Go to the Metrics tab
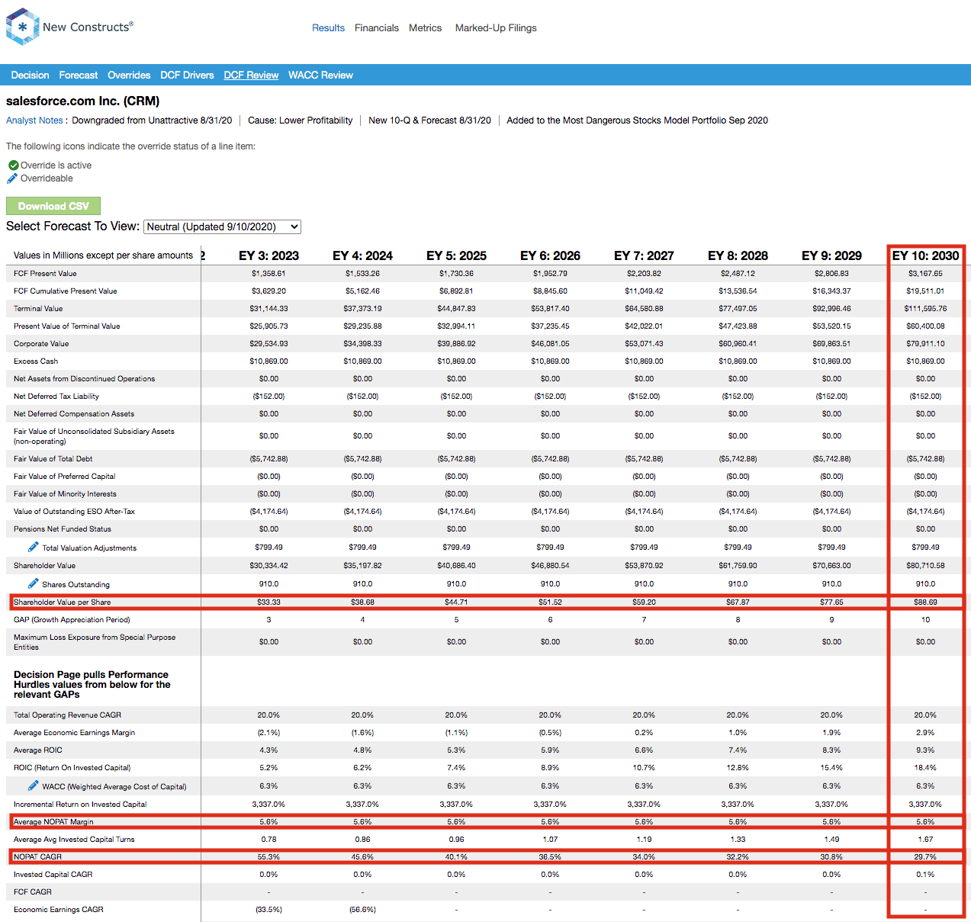 [x=425, y=28]
